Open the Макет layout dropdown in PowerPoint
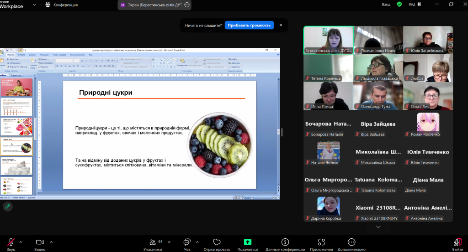Screen dimensions: 468x252 tap(43, 59)
